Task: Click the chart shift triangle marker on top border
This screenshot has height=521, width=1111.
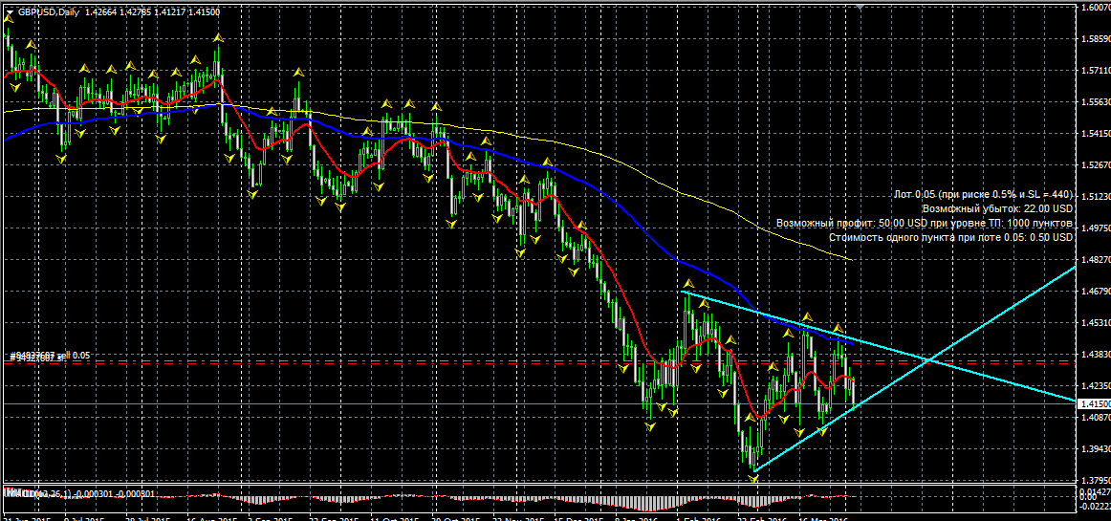Action: click(860, 6)
